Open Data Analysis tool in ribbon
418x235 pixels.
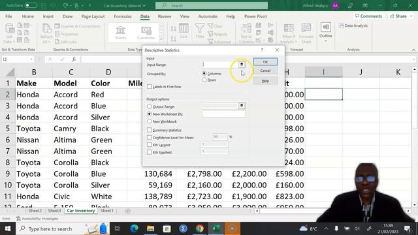coord(354,25)
